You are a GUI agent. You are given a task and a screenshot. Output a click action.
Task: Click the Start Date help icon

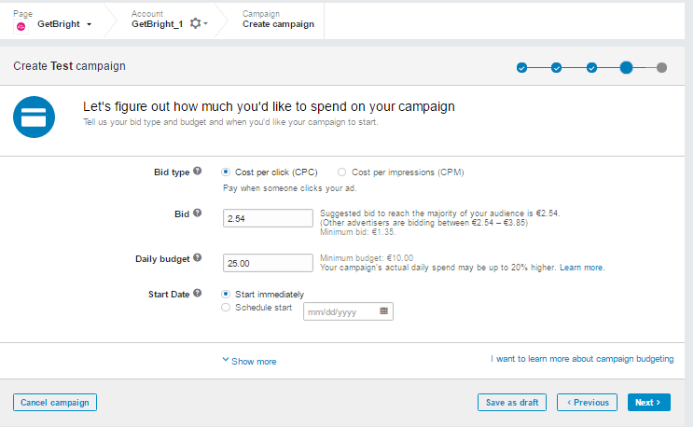(197, 294)
